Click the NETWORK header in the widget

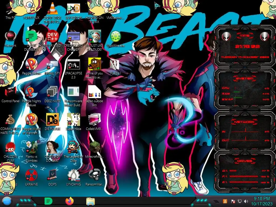coord(244,122)
